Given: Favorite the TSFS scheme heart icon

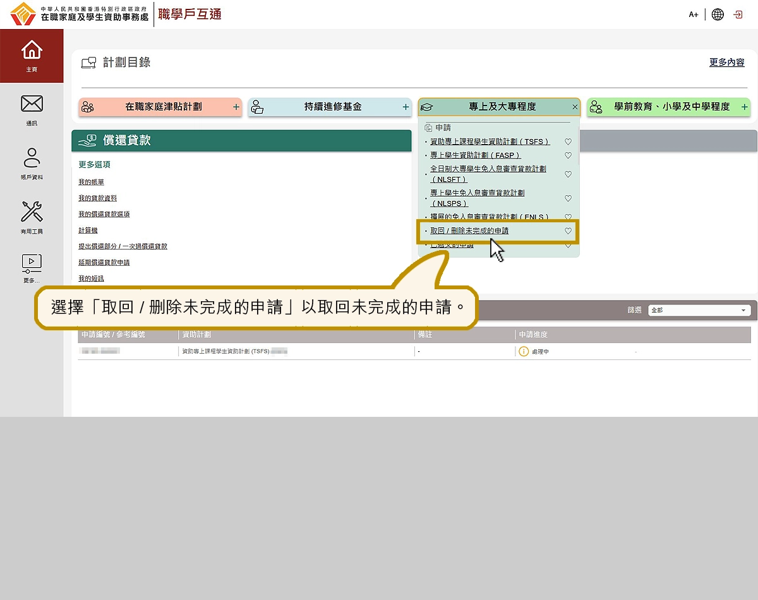Looking at the screenshot, I should tap(568, 142).
